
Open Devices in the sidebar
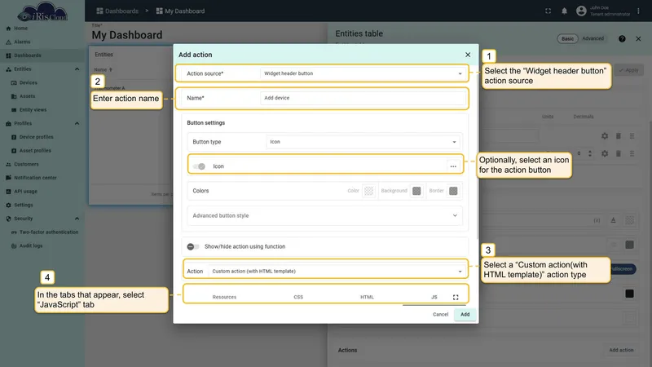28,83
